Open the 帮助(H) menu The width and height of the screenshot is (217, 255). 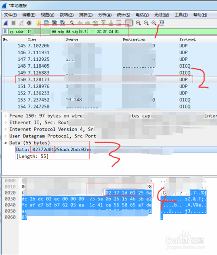point(200,15)
